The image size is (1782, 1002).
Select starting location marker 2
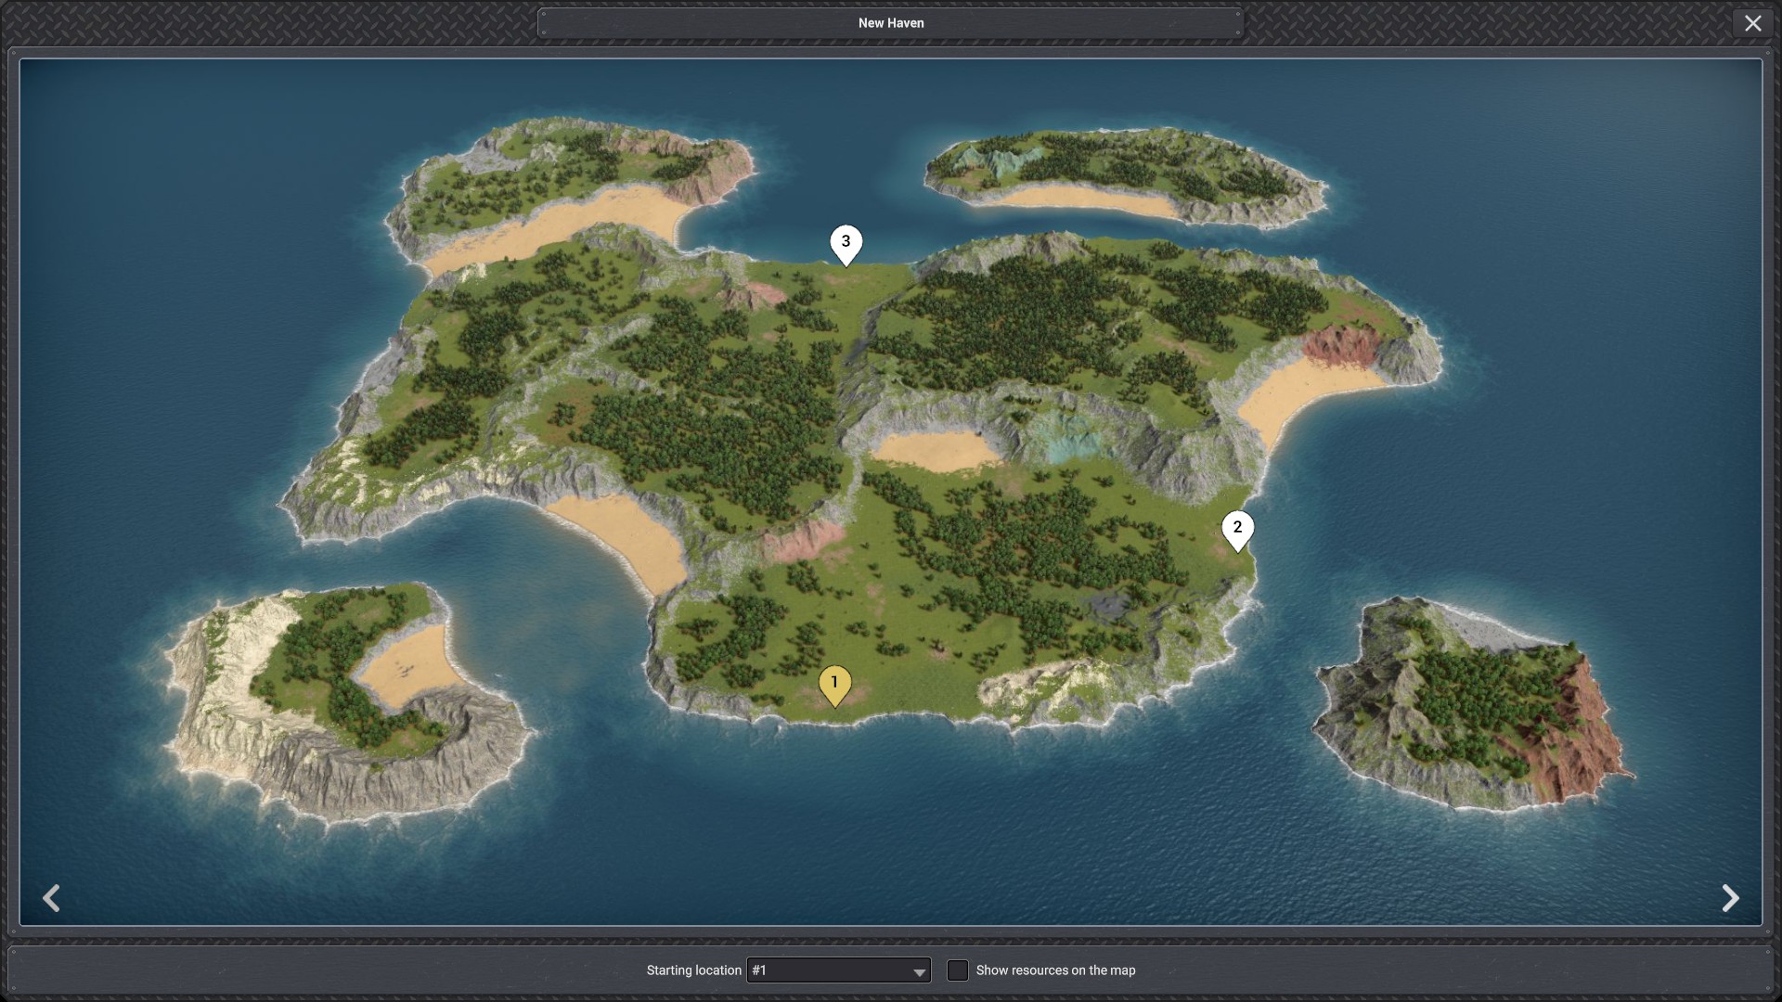pos(1237,531)
